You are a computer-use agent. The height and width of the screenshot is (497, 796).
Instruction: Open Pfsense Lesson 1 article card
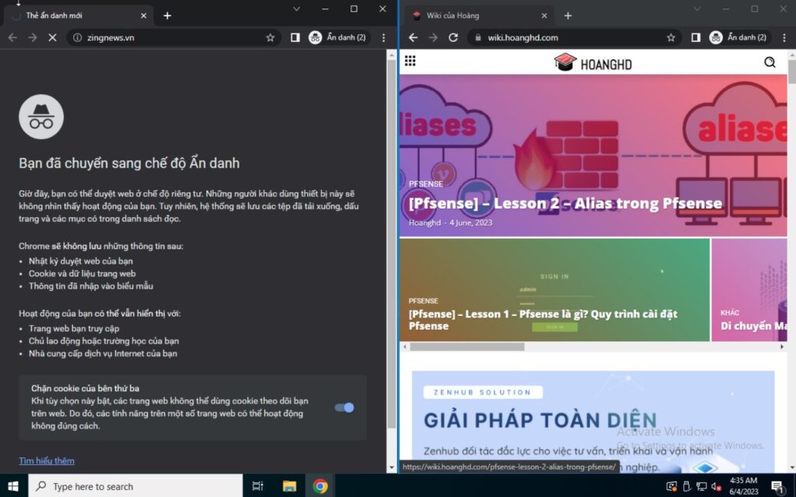click(x=554, y=289)
